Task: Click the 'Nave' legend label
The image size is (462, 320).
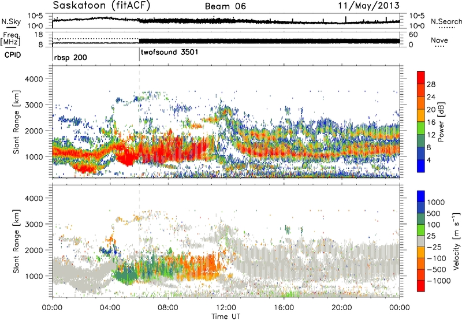Action: [439, 40]
